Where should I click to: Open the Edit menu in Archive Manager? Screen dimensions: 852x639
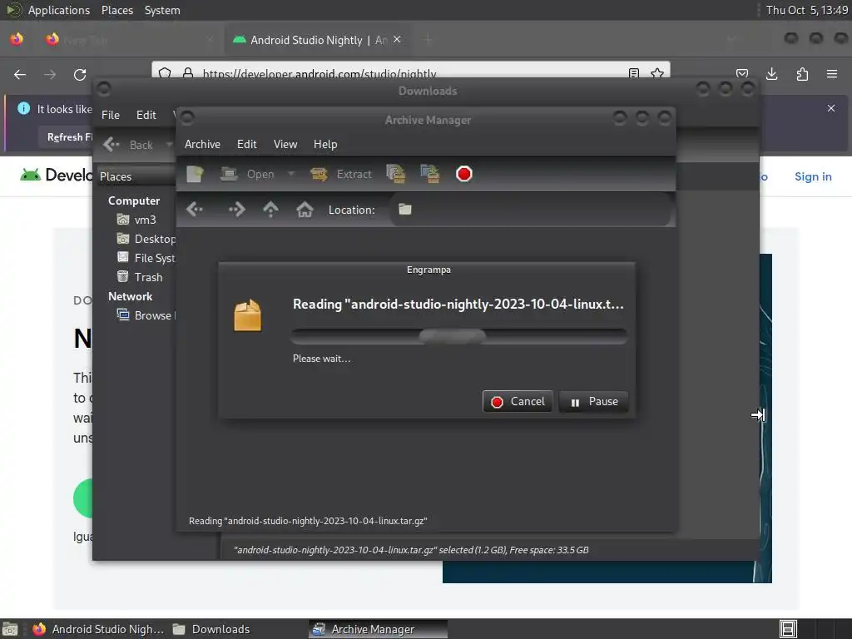tap(246, 144)
